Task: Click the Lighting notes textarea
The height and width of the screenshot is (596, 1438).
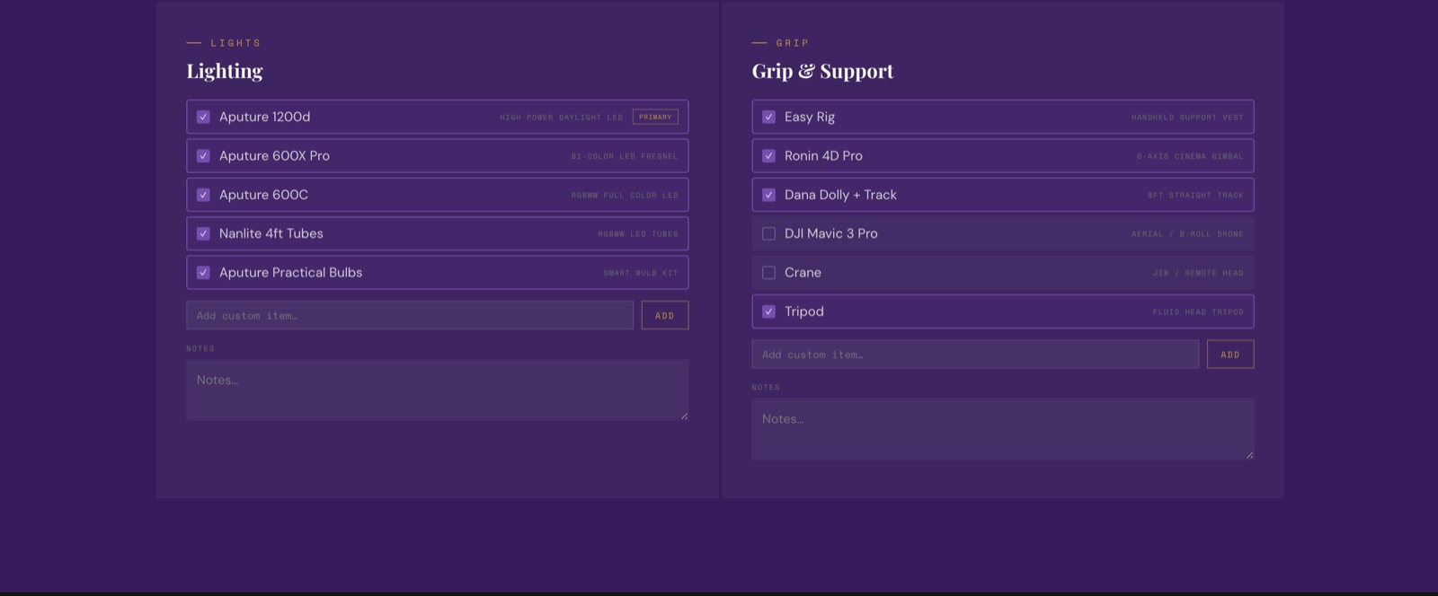Action: 437,390
